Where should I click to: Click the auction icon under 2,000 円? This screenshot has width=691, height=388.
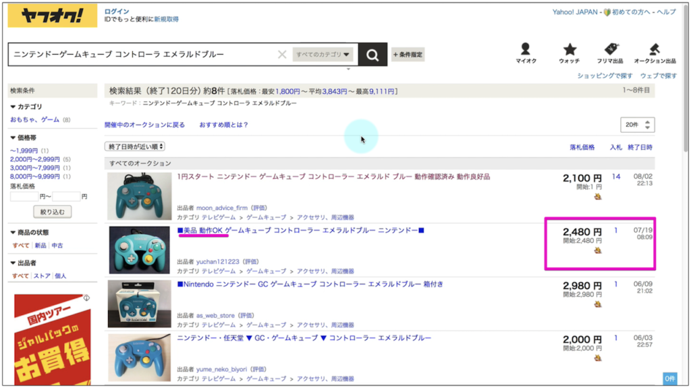click(x=598, y=358)
